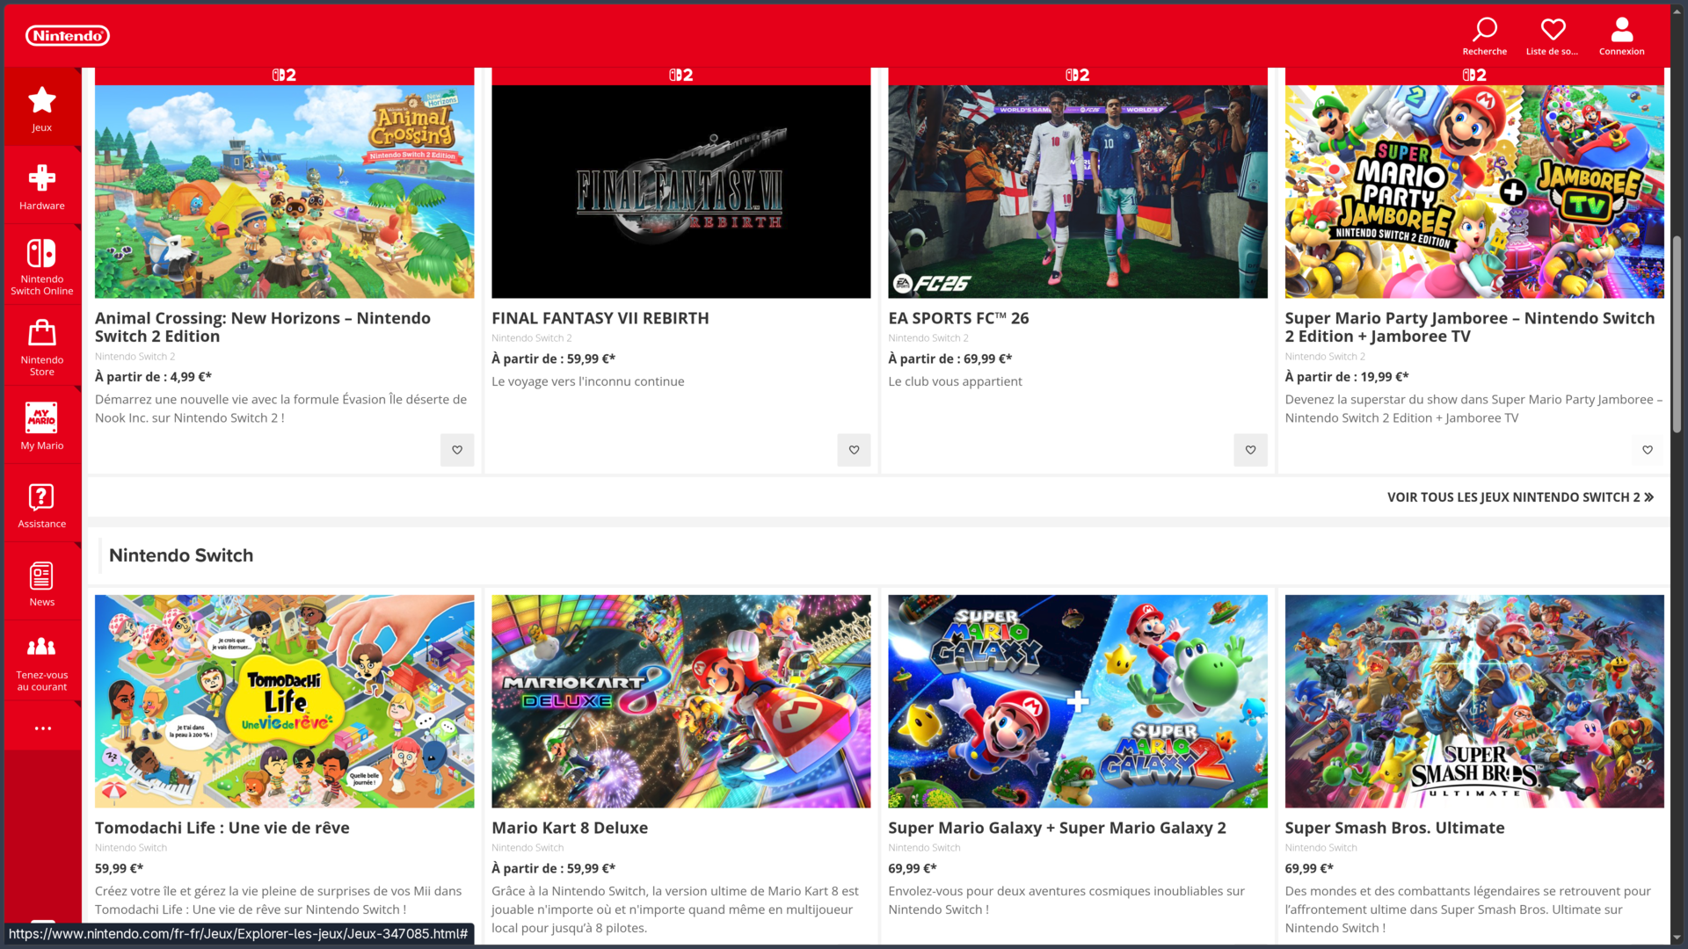Image resolution: width=1688 pixels, height=949 pixels.
Task: Click the Super Mario Party Jamboree cover image
Action: point(1474,192)
